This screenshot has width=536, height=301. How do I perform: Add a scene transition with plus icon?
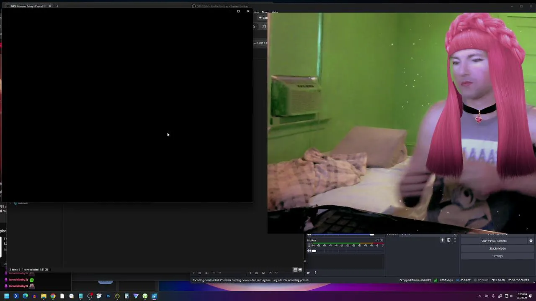(x=442, y=240)
